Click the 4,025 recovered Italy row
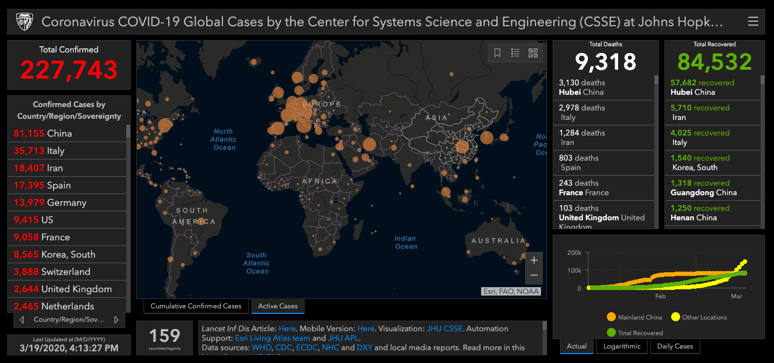Viewport: 774px width, 363px height. (713, 138)
